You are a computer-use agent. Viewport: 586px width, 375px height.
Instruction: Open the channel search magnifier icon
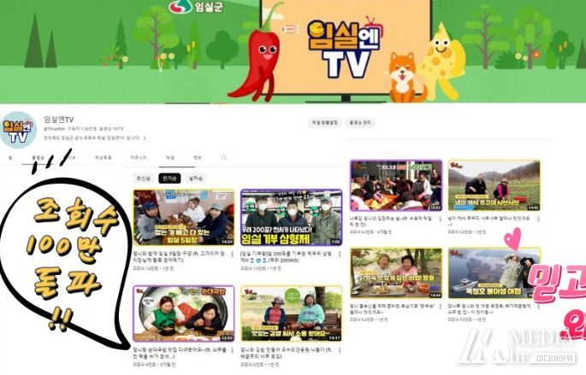(224, 157)
